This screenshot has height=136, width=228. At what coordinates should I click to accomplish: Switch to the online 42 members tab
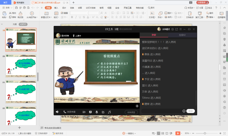coord(182,35)
